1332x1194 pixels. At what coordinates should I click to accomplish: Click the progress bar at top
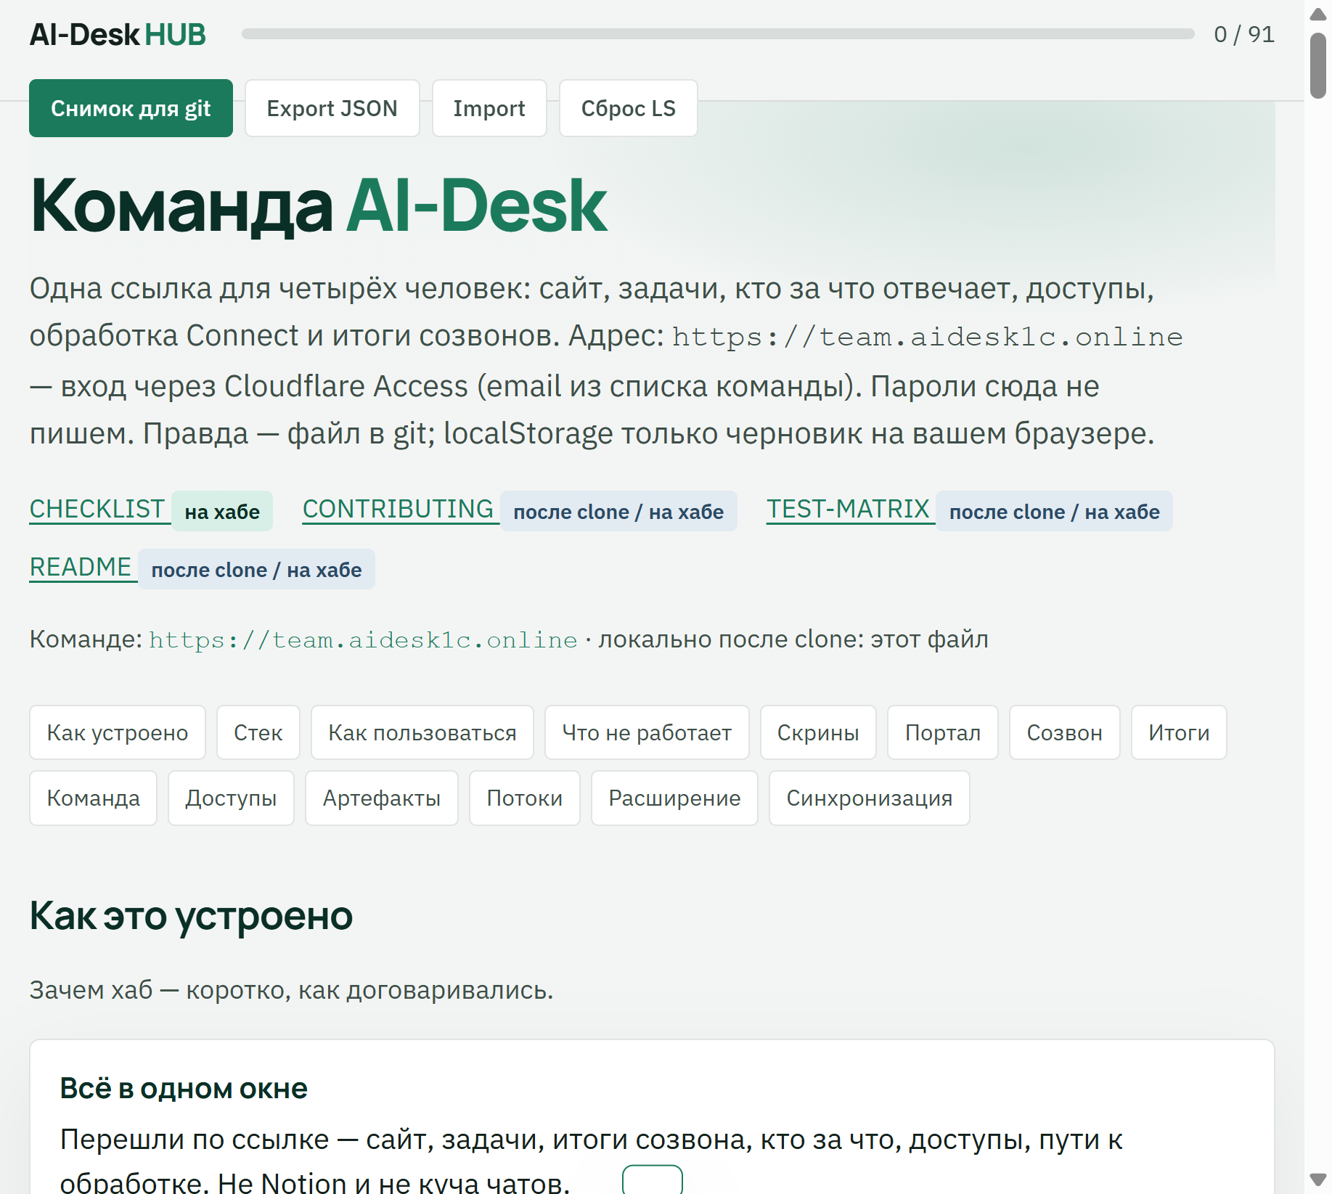(x=718, y=34)
